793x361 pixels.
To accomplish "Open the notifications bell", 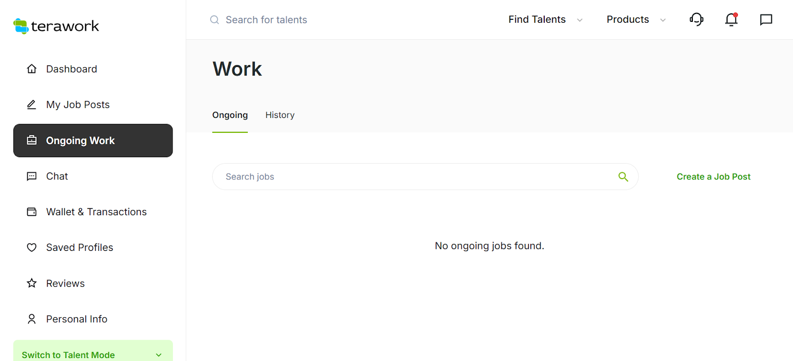I will pyautogui.click(x=731, y=19).
